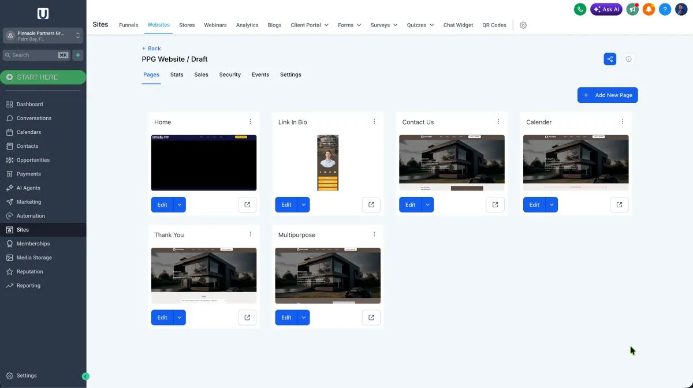Expand the Calender Edit dropdown arrow
This screenshot has height=388, width=693.
pyautogui.click(x=552, y=204)
